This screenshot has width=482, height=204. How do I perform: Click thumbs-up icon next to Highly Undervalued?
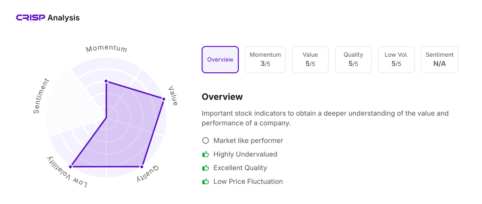pyautogui.click(x=205, y=154)
